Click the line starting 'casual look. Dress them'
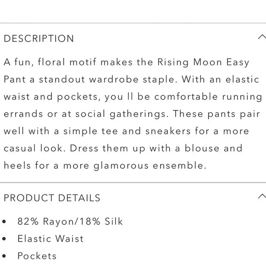Image resolution: width=266 pixels, height=266 pixels. coord(123,149)
